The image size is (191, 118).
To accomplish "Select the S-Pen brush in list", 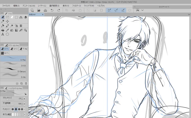I will (x=13, y=59).
